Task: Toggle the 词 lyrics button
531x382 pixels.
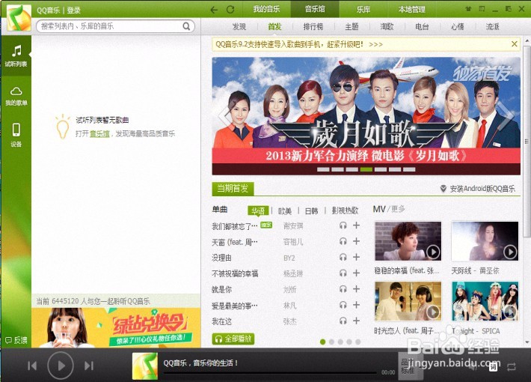Action: pyautogui.click(x=493, y=366)
